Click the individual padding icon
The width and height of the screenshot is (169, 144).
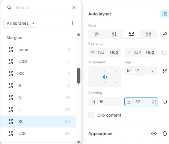click(x=165, y=102)
